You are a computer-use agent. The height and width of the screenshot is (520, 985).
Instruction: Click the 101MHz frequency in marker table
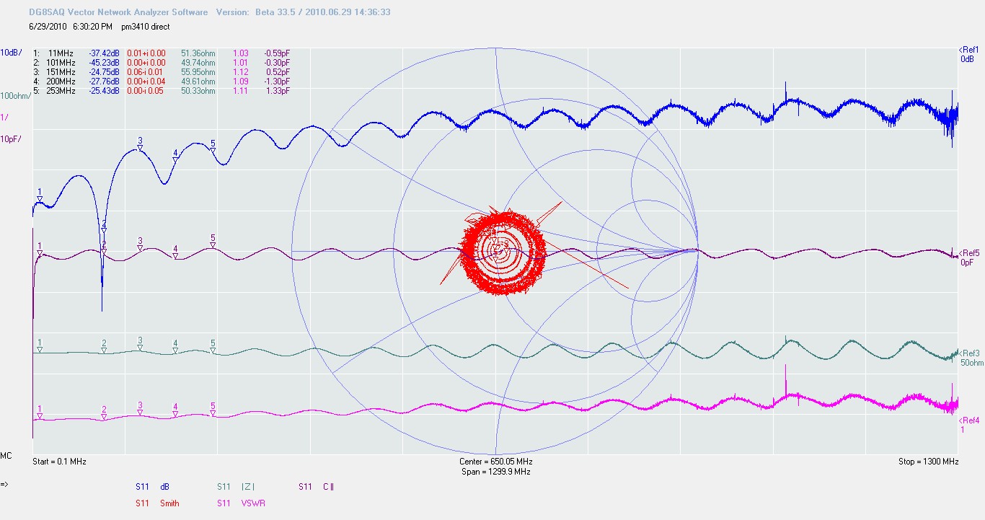61,63
